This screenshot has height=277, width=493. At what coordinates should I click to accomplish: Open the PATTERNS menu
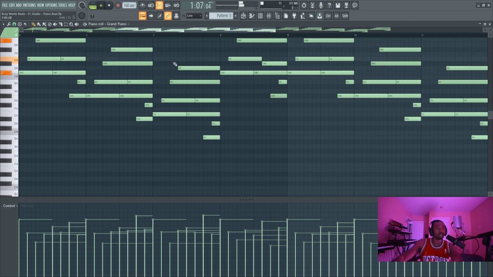29,5
